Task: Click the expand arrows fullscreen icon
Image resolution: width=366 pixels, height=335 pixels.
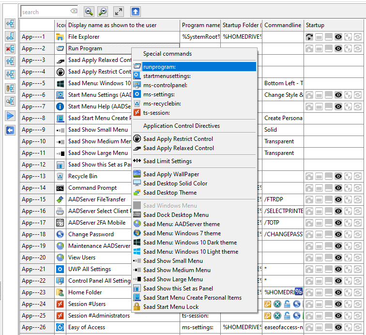Action: click(118, 12)
